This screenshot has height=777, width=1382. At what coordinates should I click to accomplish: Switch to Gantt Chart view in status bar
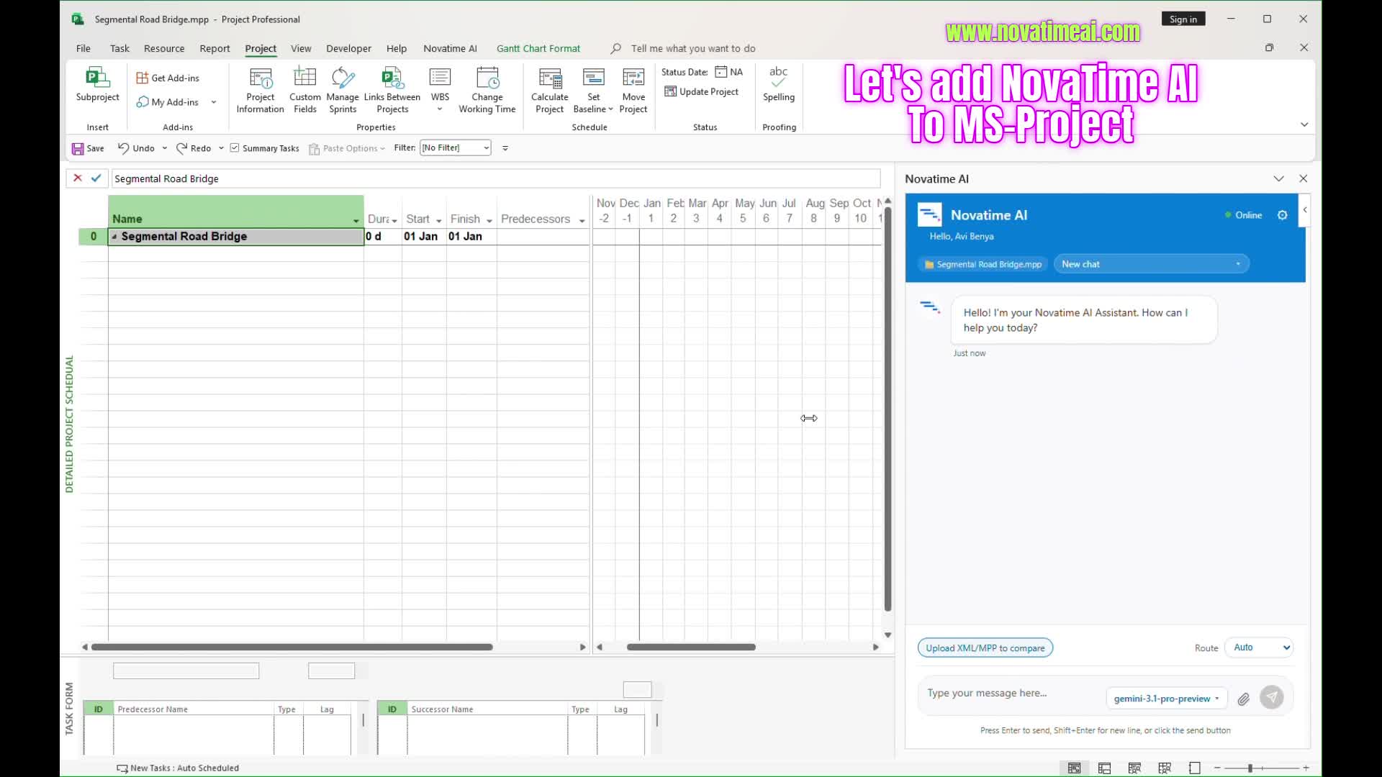tap(1074, 768)
